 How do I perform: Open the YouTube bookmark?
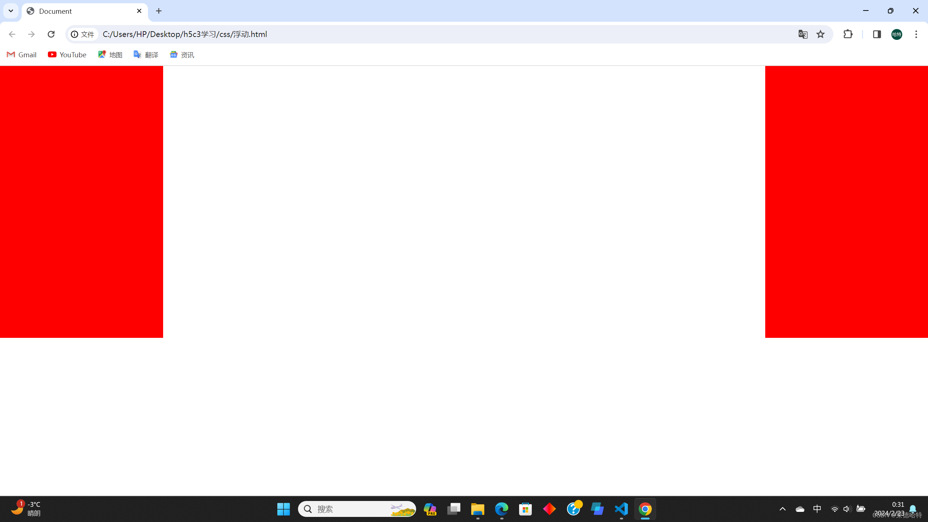coord(67,55)
